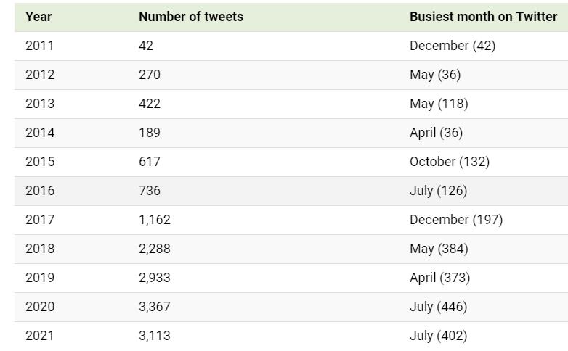The image size is (568, 351).
Task: Click the 2016 year cell
Action: [x=40, y=191]
